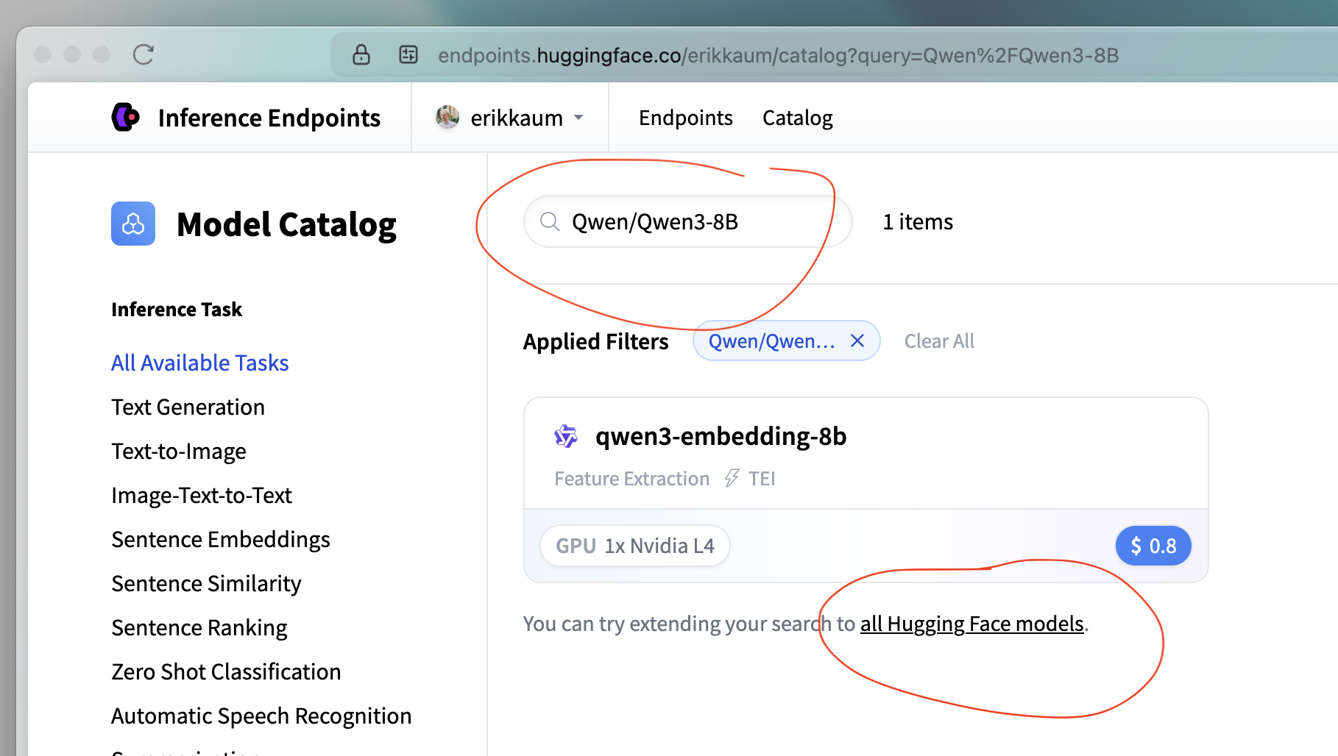Click the Applied Filters label
This screenshot has width=1338, height=756.
[595, 341]
